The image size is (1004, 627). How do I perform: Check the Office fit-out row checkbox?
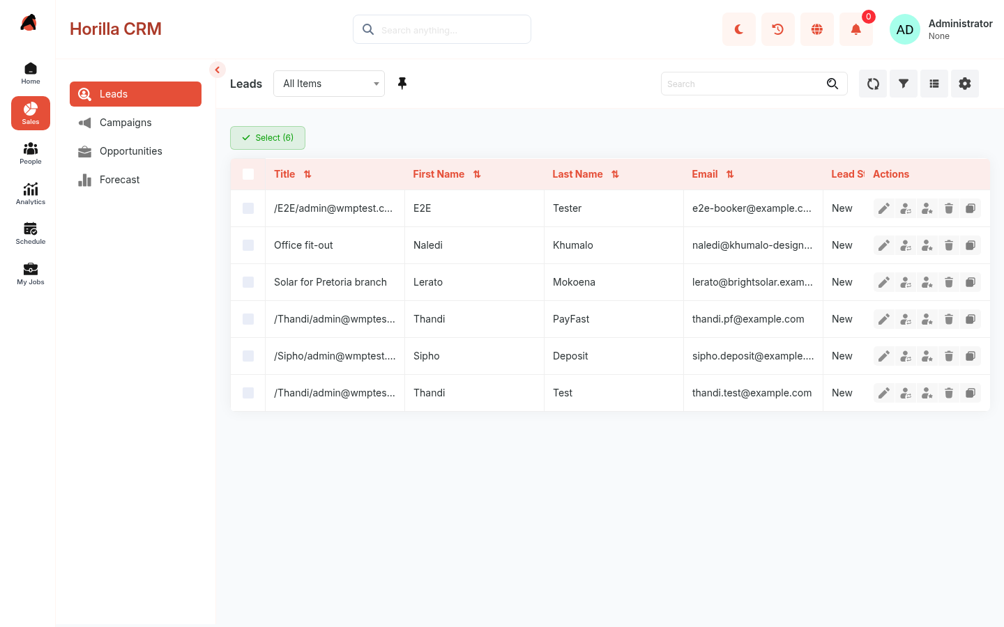(248, 245)
